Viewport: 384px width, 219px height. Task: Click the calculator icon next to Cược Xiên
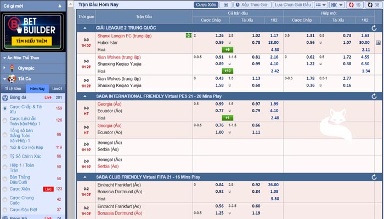pyautogui.click(x=225, y=5)
